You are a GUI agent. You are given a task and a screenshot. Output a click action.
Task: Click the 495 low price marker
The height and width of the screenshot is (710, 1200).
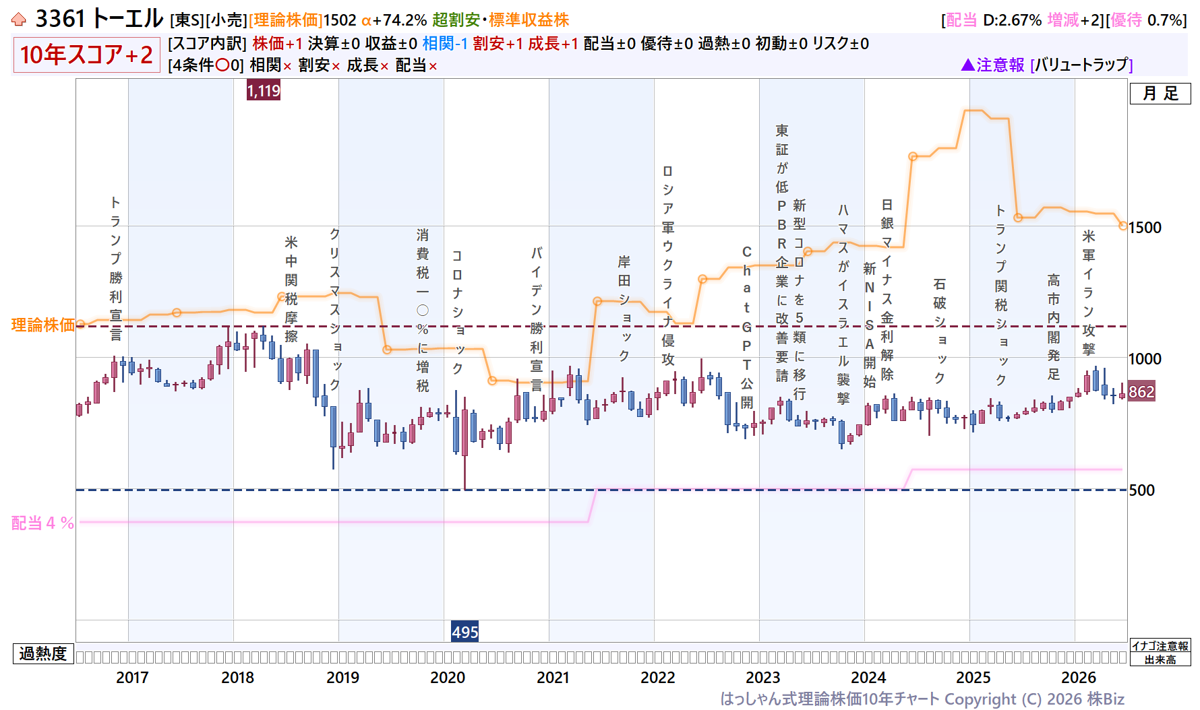pyautogui.click(x=464, y=632)
